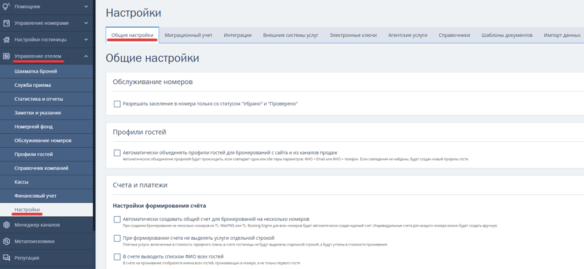Screen dimensions: 584x269
Task: Open Обслуживание номеров sidebar item
Action: (47, 140)
